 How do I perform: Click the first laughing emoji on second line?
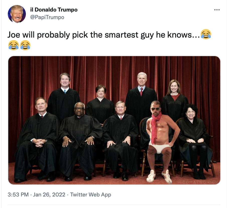point(14,45)
